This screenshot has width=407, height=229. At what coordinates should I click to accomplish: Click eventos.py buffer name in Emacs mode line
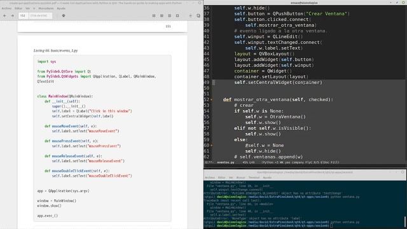[x=226, y=162]
